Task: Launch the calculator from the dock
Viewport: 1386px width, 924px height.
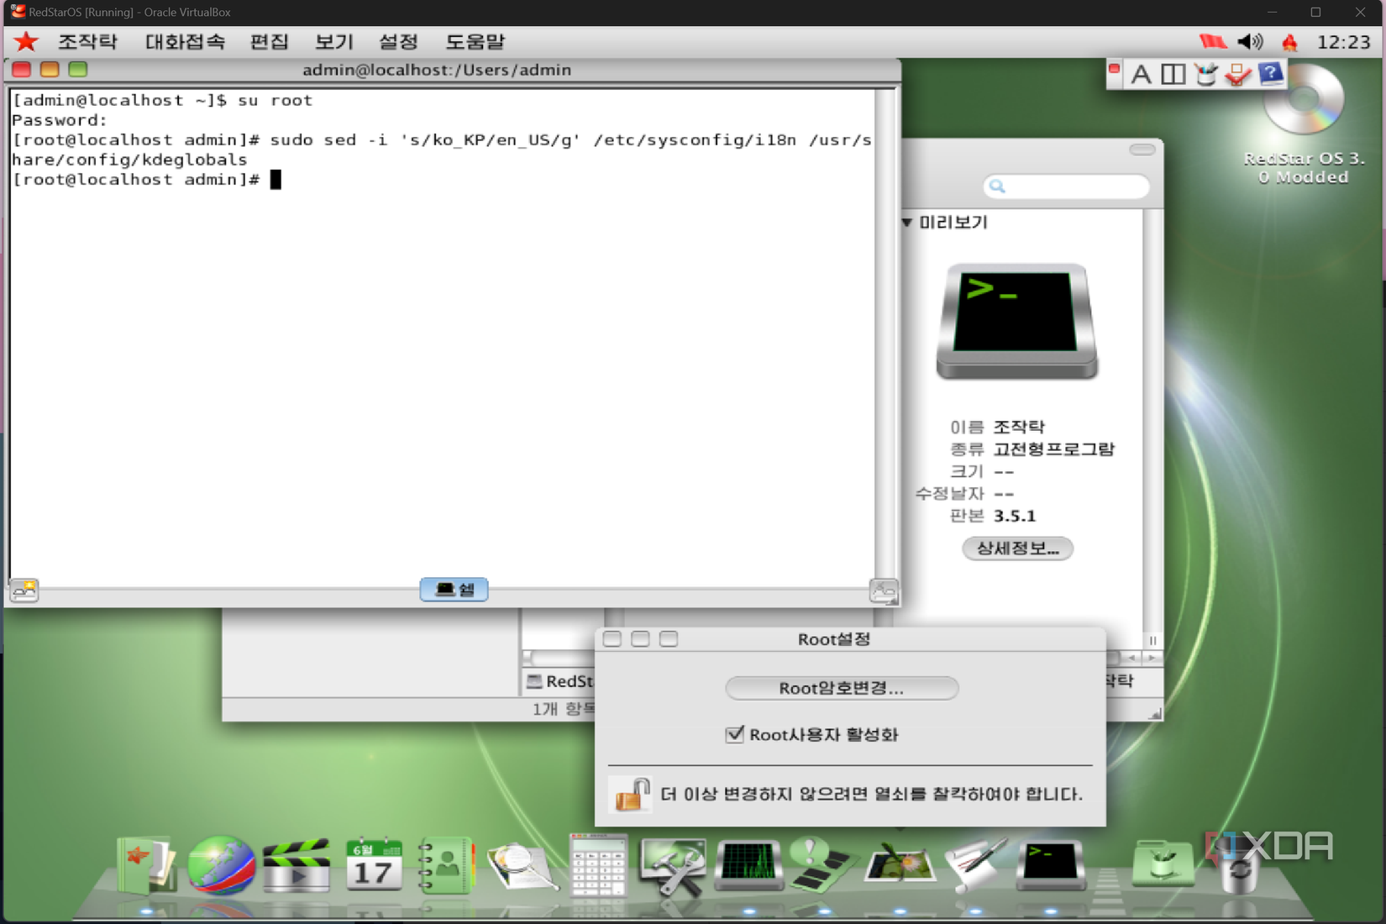Action: [x=596, y=865]
